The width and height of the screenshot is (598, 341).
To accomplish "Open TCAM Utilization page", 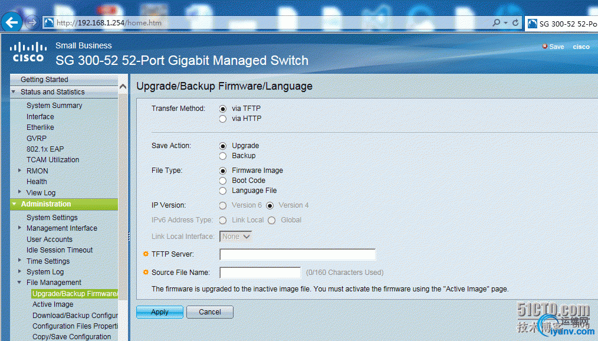I will coord(52,160).
